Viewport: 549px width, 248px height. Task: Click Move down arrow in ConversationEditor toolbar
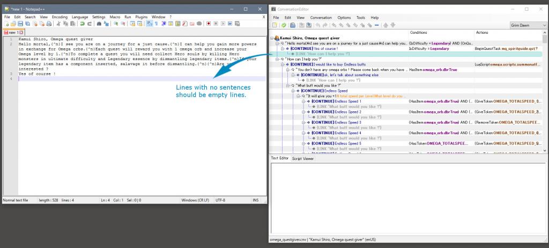pyautogui.click(x=393, y=25)
